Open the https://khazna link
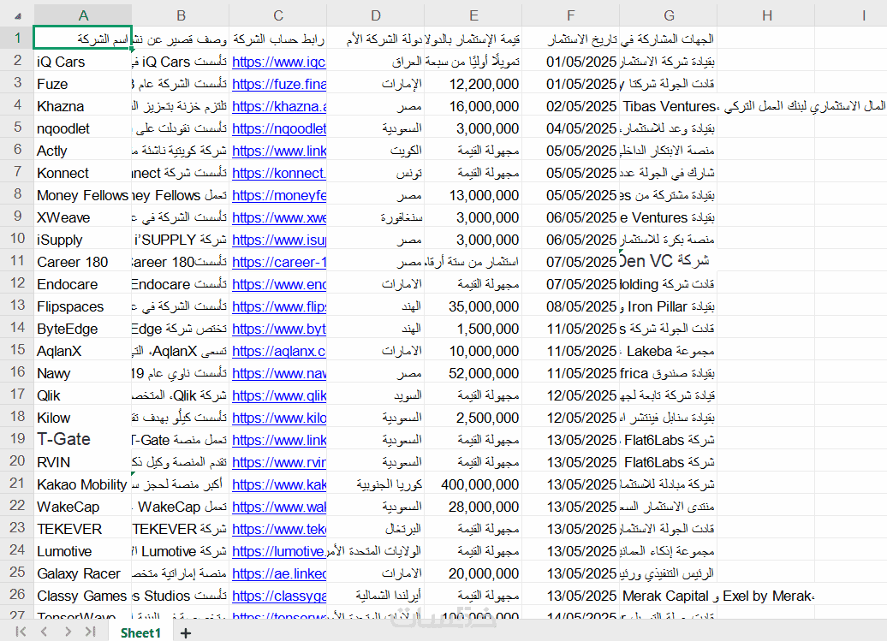The height and width of the screenshot is (641, 887). (x=279, y=106)
